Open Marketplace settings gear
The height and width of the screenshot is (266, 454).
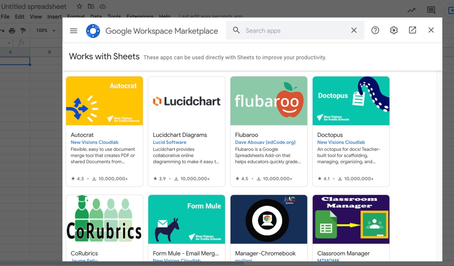click(394, 30)
